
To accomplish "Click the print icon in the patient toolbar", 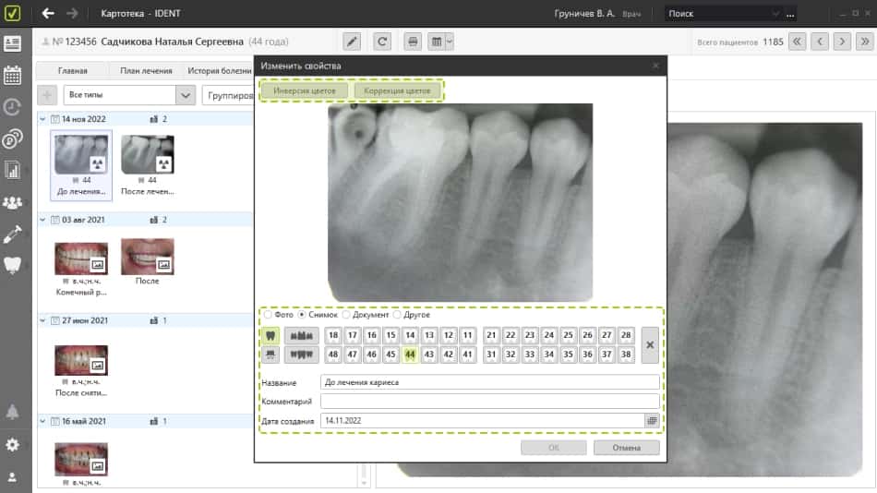I will click(413, 42).
